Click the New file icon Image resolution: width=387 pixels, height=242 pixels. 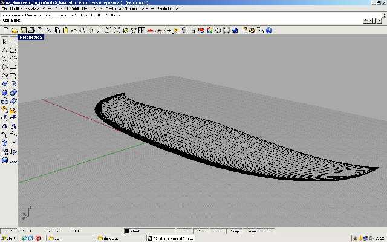click(x=5, y=30)
